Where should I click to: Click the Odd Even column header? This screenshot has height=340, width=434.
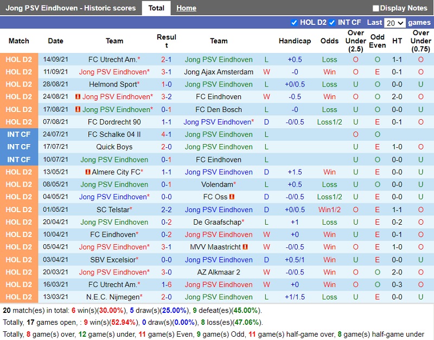point(377,41)
